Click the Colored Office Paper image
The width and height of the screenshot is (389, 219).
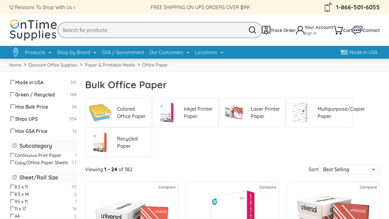[x=100, y=112]
